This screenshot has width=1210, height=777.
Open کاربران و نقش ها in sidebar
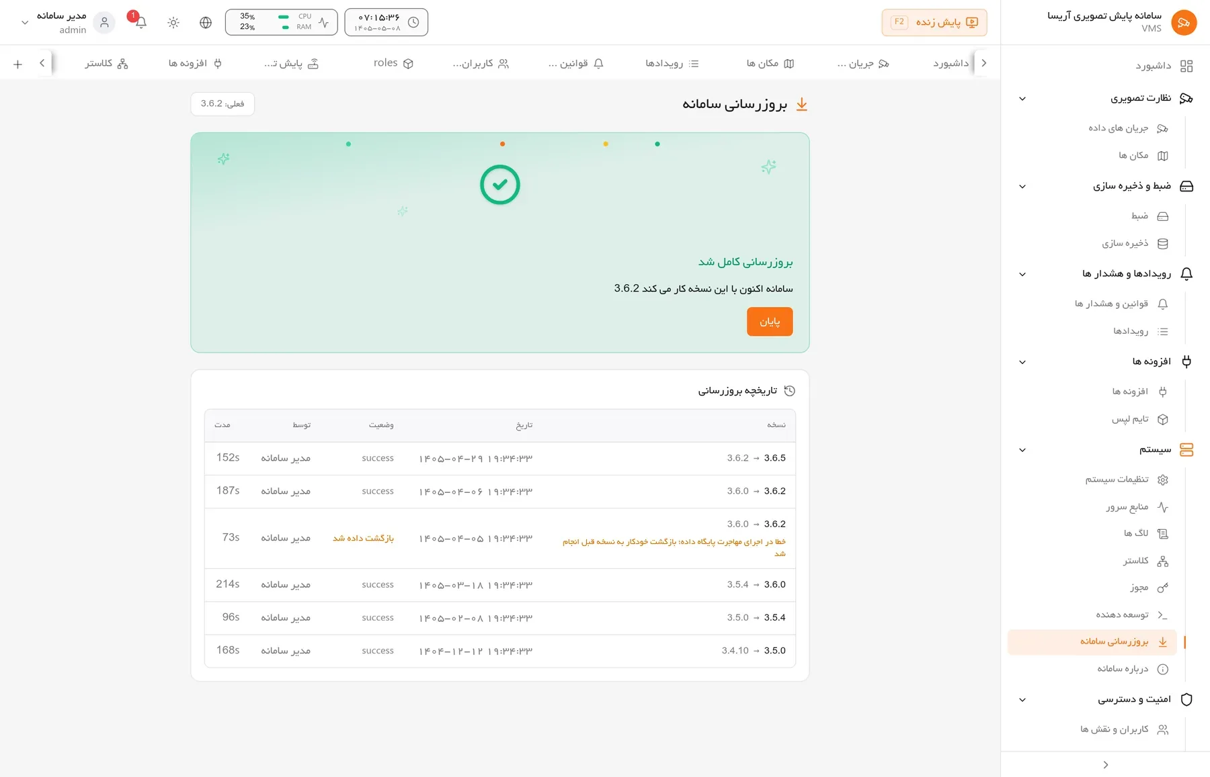coord(1124,729)
